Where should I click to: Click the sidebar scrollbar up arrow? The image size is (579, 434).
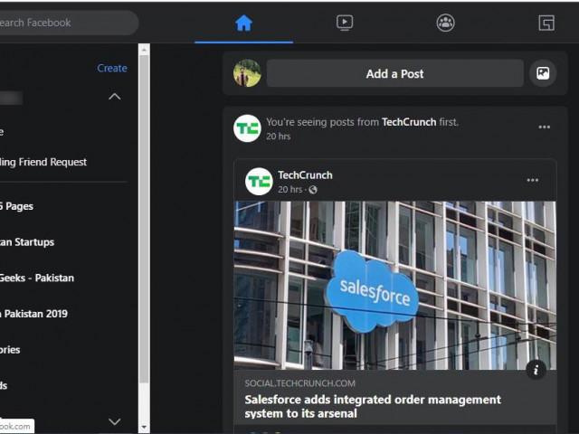(x=144, y=50)
